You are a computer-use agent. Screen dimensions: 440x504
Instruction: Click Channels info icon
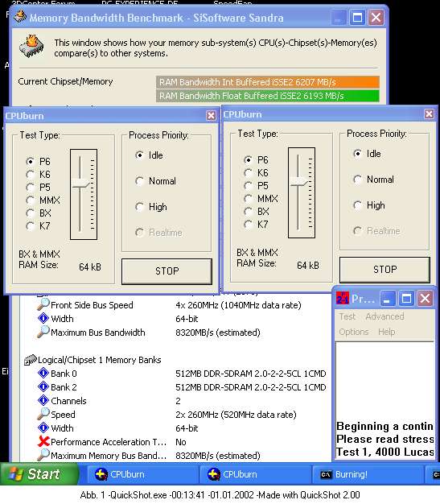(43, 400)
